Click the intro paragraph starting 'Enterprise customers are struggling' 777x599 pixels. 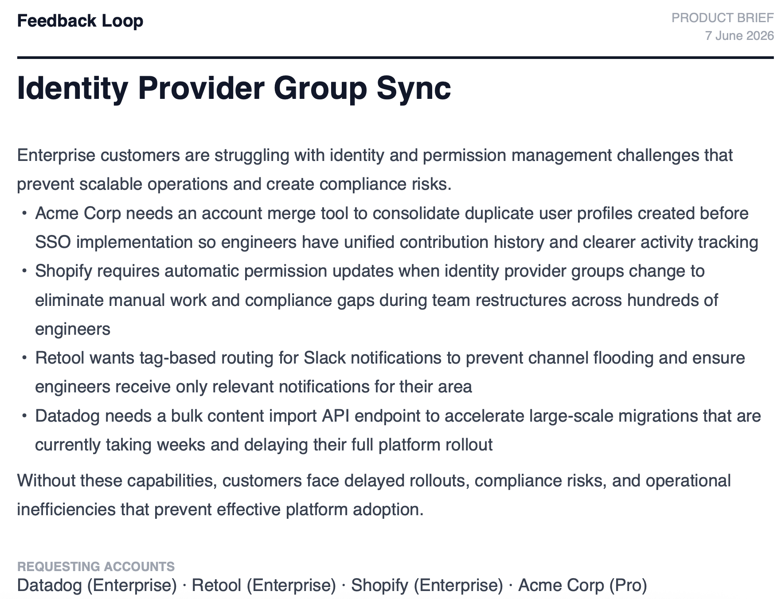click(375, 170)
